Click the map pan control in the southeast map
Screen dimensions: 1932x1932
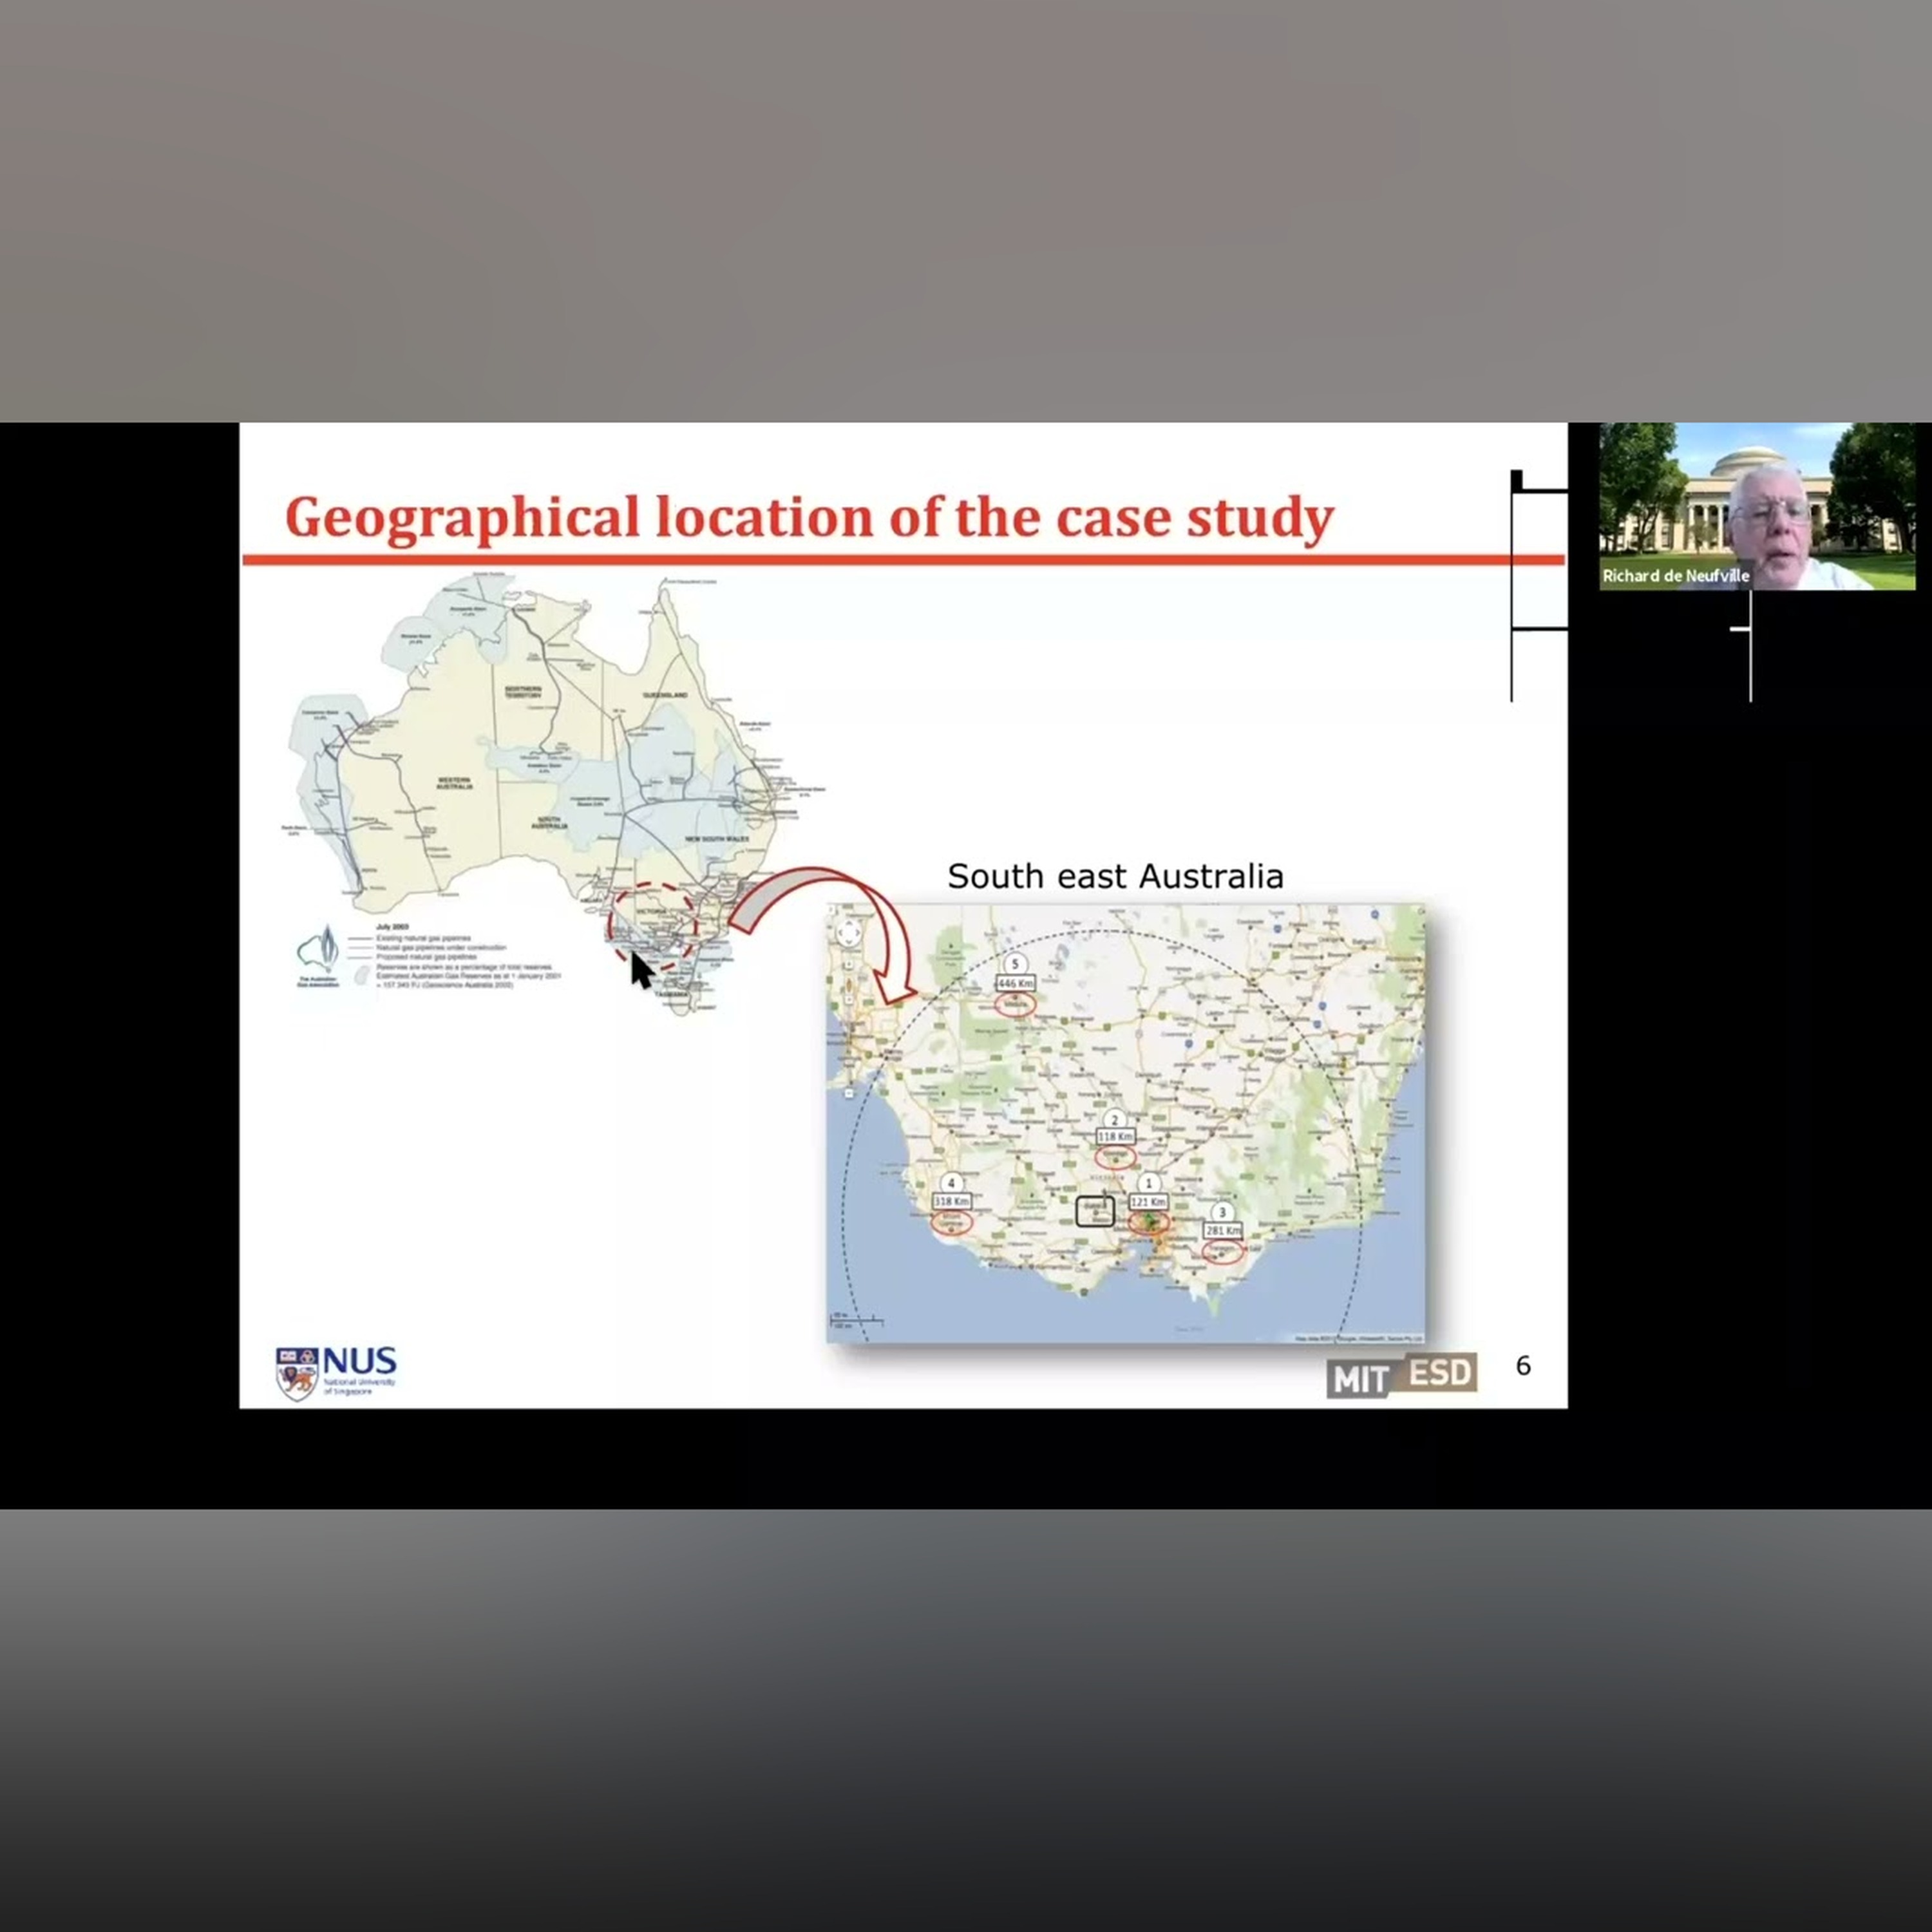point(848,934)
